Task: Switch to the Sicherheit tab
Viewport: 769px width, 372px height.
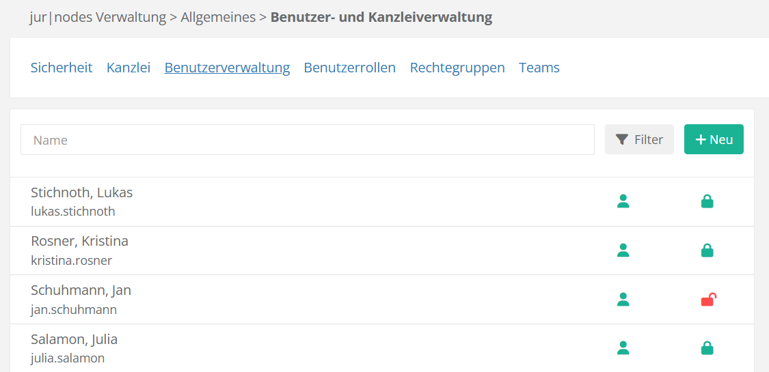Action: point(62,68)
